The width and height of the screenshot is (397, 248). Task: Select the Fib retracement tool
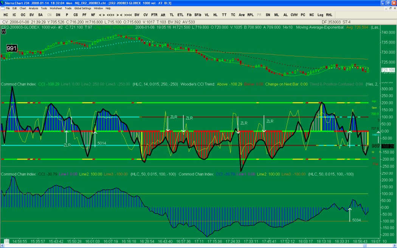[189, 15]
